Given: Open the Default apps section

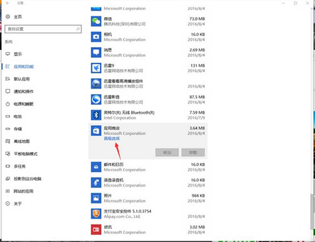Looking at the screenshot, I should pos(21,79).
